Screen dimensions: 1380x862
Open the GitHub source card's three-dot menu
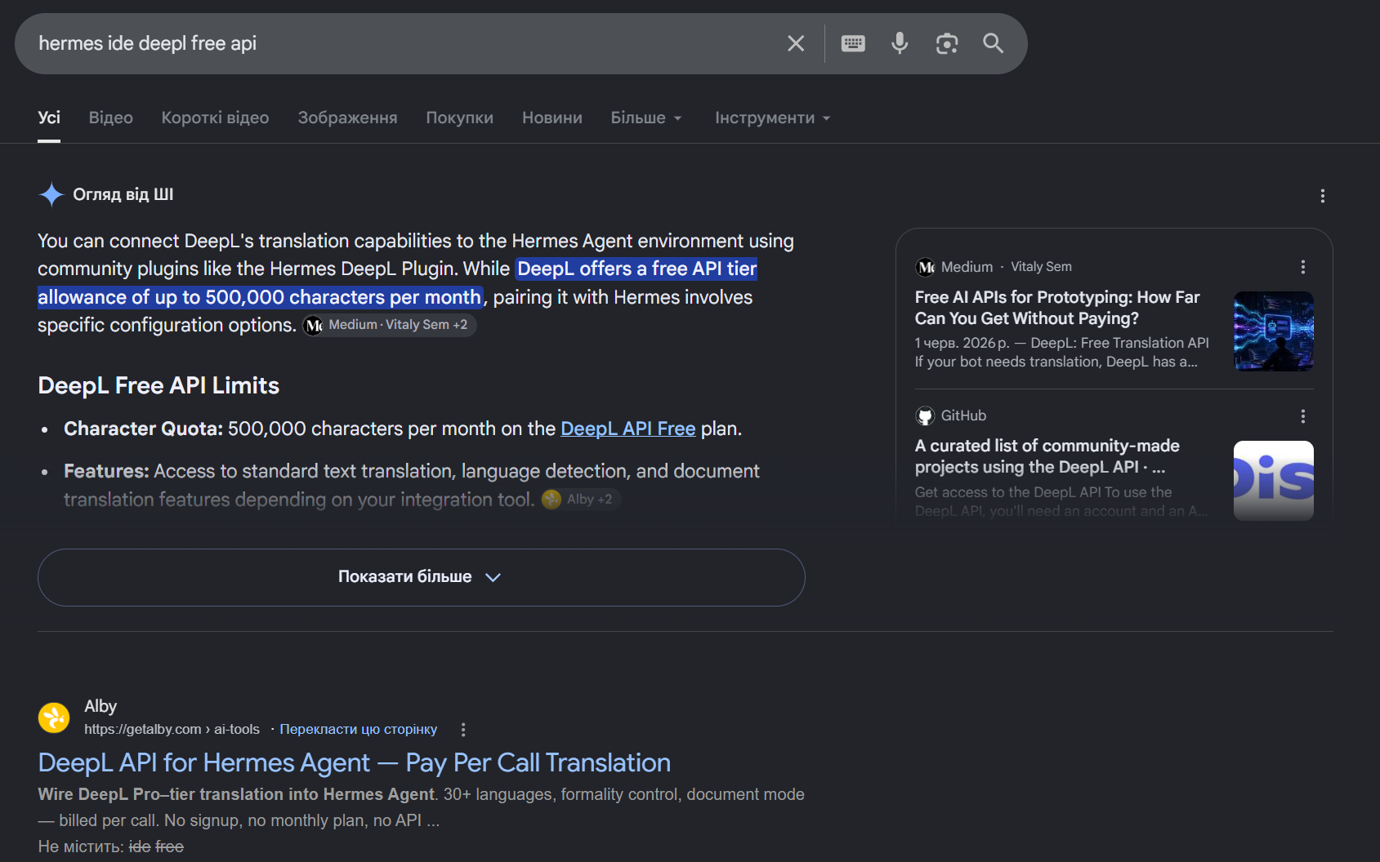tap(1303, 416)
